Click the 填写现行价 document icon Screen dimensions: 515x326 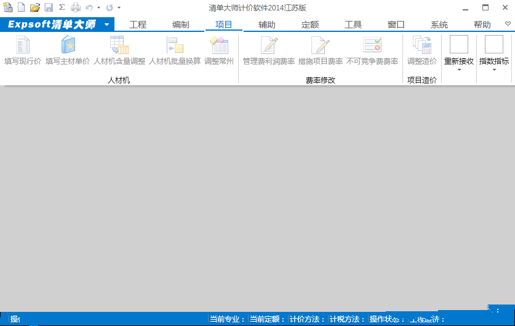tap(23, 45)
